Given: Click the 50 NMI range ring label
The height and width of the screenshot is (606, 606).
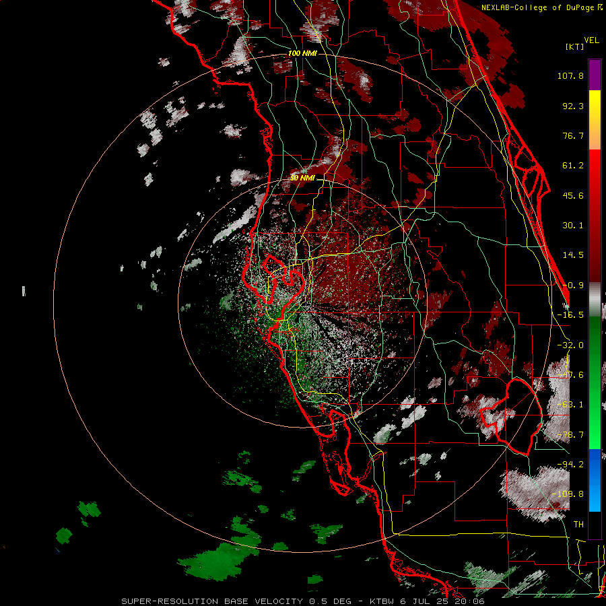Looking at the screenshot, I should [x=302, y=178].
